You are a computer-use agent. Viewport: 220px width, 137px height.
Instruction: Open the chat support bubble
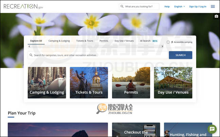(212, 129)
